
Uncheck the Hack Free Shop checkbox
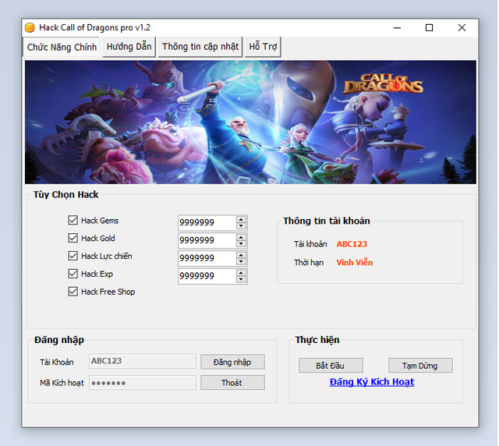pos(73,292)
